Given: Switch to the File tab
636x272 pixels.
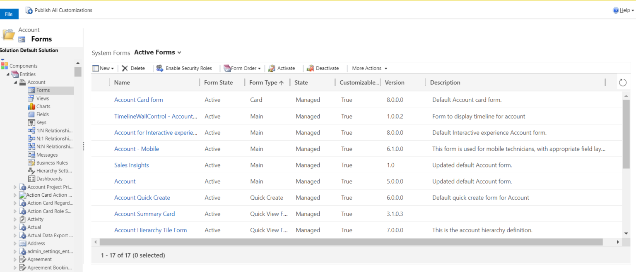Looking at the screenshot, I should point(9,13).
